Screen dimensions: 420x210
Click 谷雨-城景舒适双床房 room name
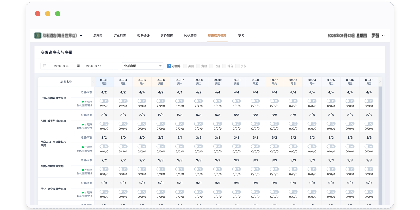point(53,121)
